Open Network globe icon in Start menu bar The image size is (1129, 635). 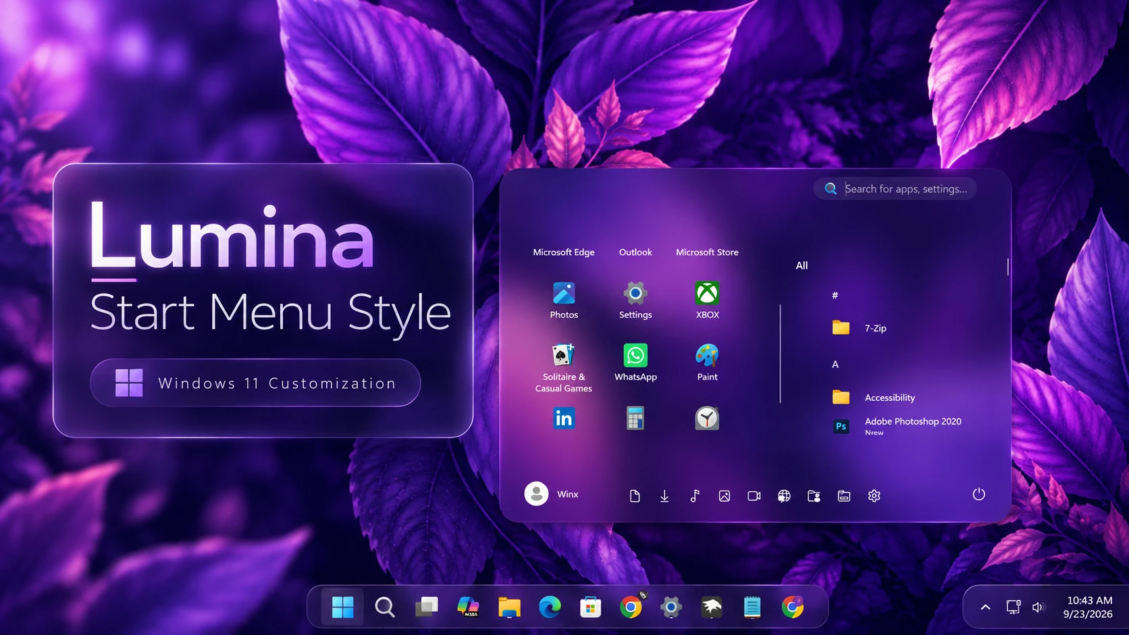[x=784, y=496]
